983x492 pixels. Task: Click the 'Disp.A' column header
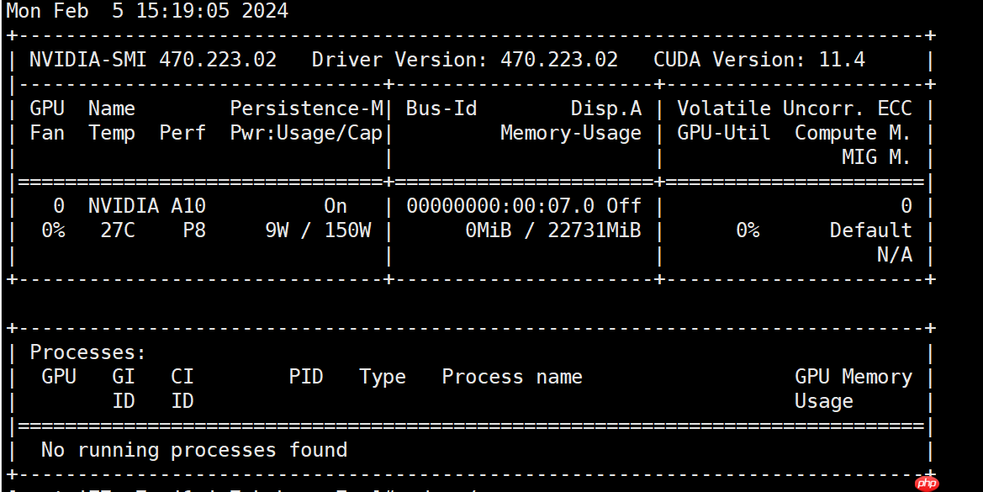pos(606,108)
